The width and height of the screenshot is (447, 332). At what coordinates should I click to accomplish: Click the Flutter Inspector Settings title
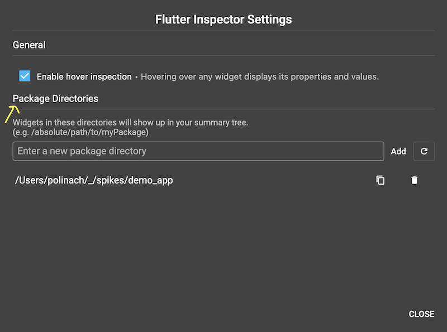tap(223, 19)
